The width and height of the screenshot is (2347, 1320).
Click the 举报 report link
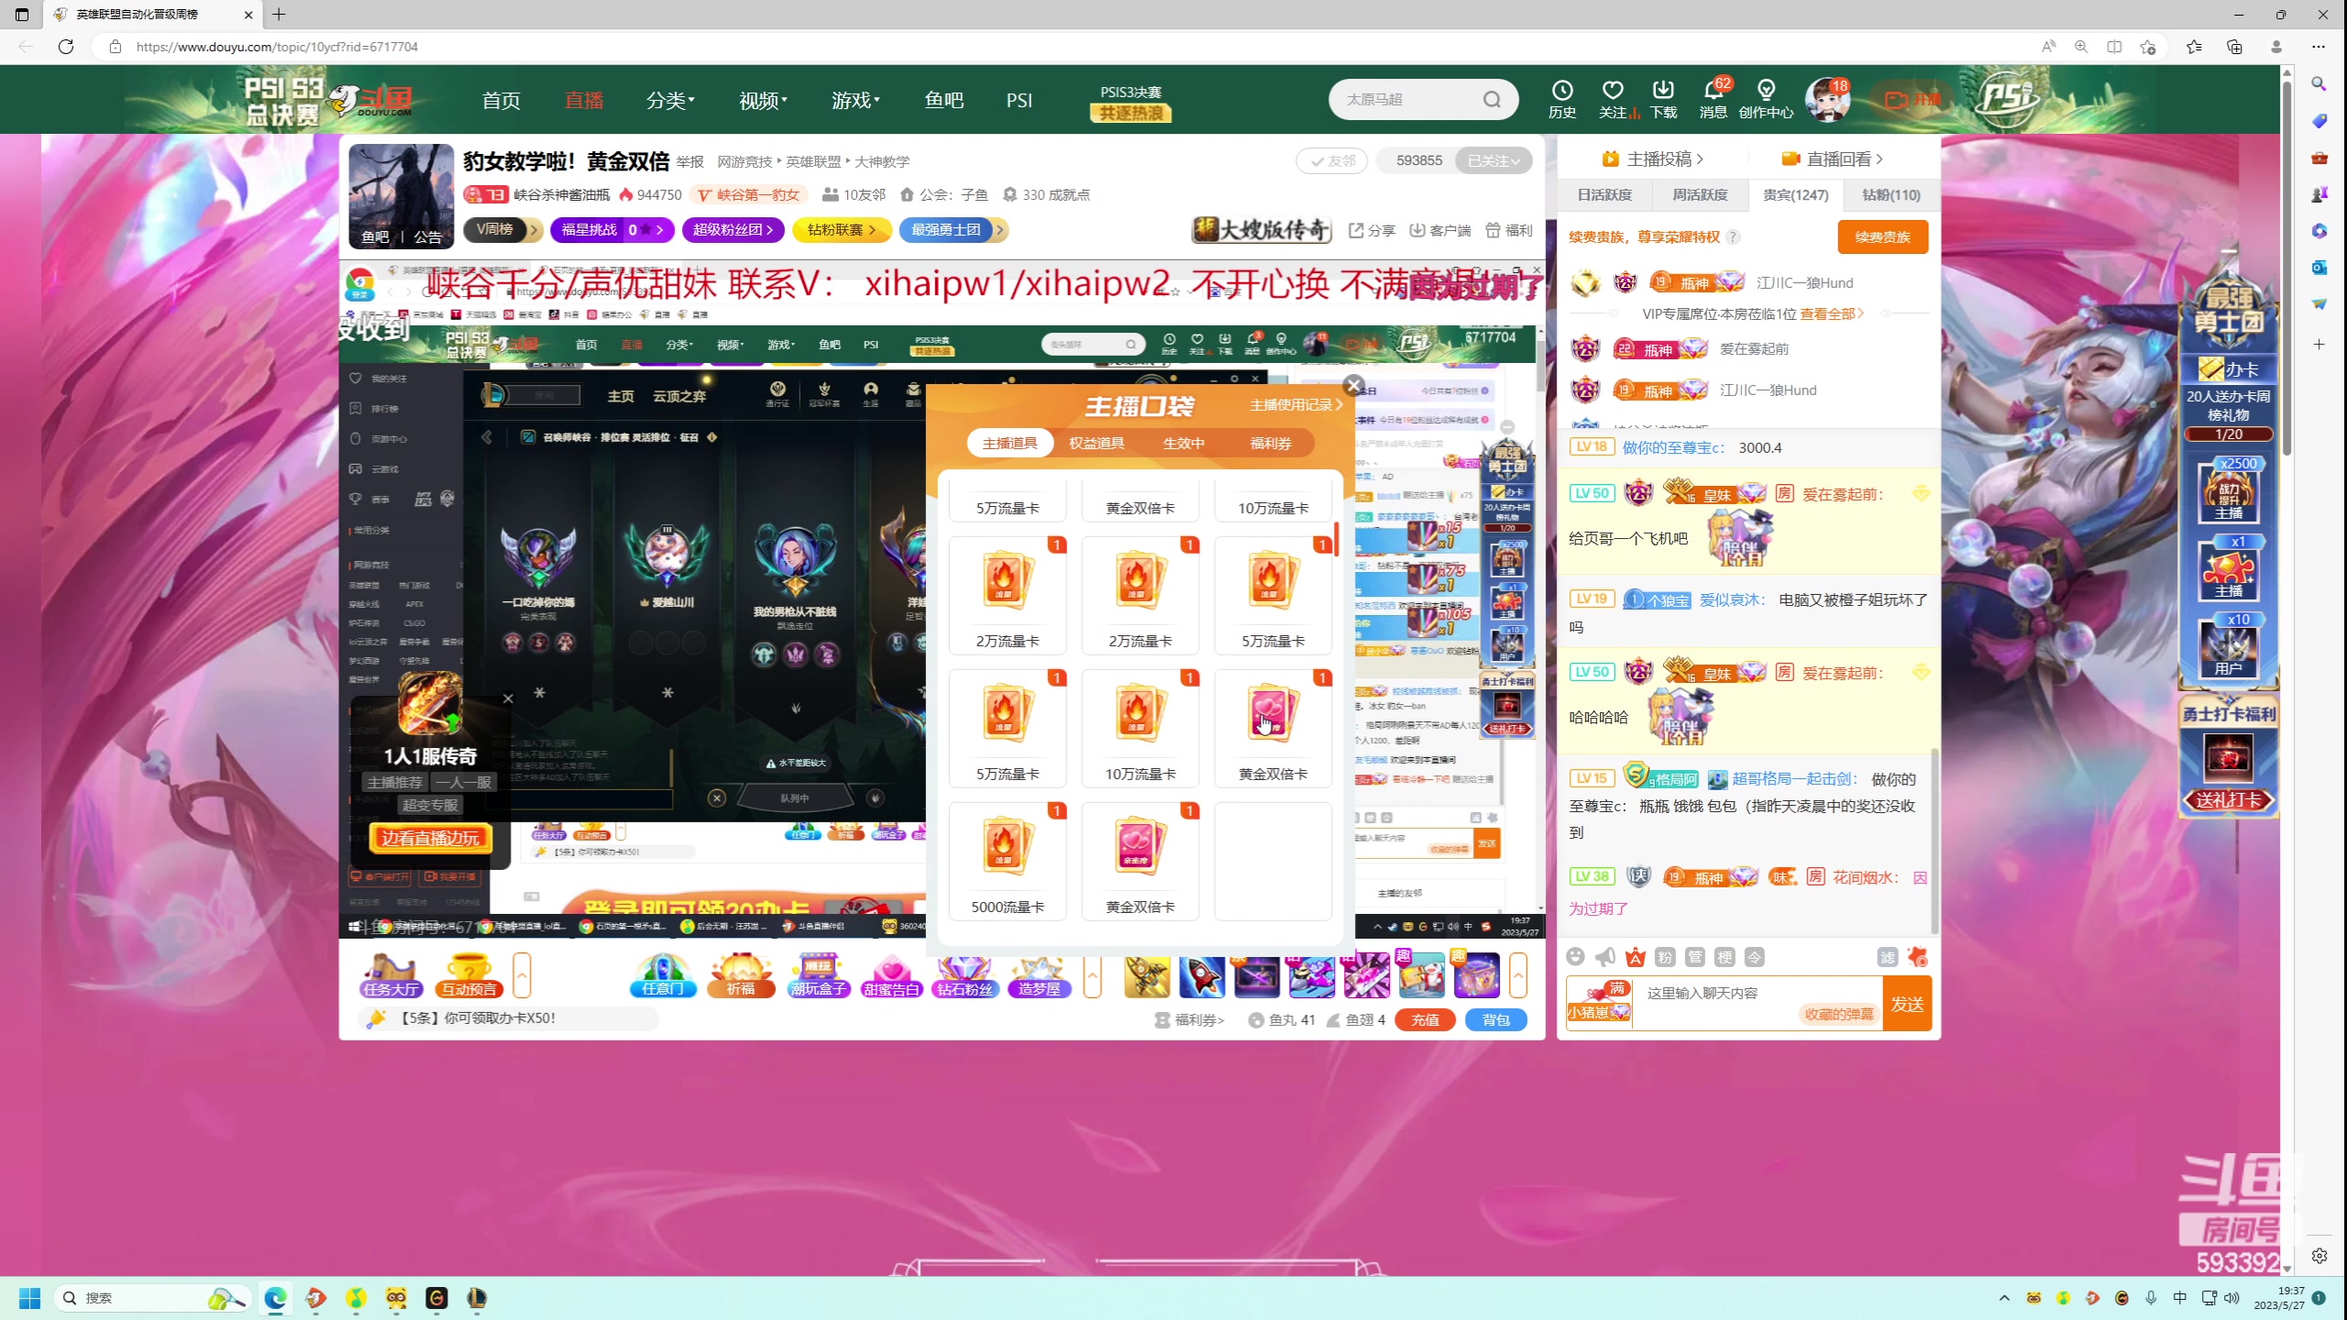coord(689,161)
